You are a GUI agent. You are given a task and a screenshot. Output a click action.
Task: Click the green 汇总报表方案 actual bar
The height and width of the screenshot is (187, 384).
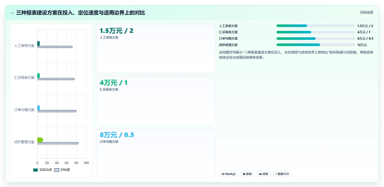38,76
